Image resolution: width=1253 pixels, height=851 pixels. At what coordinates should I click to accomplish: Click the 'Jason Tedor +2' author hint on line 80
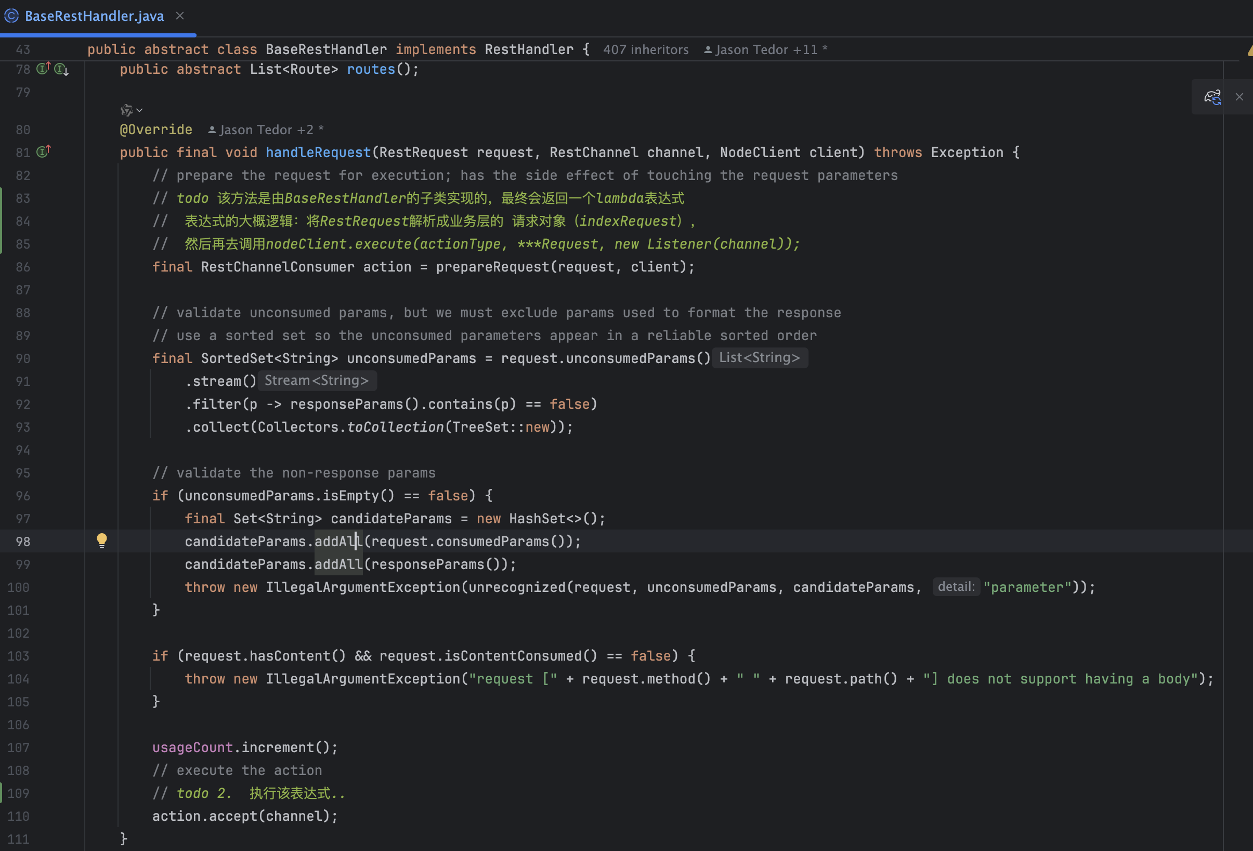266,130
